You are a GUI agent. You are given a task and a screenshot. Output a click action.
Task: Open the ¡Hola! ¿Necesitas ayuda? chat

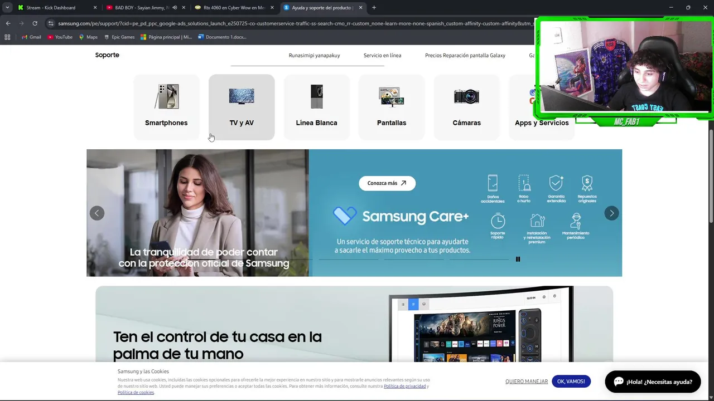[x=653, y=382]
